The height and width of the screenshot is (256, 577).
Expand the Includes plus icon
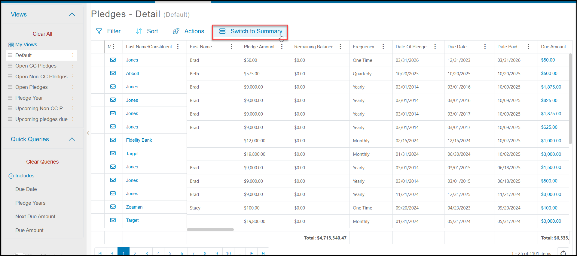click(x=11, y=176)
